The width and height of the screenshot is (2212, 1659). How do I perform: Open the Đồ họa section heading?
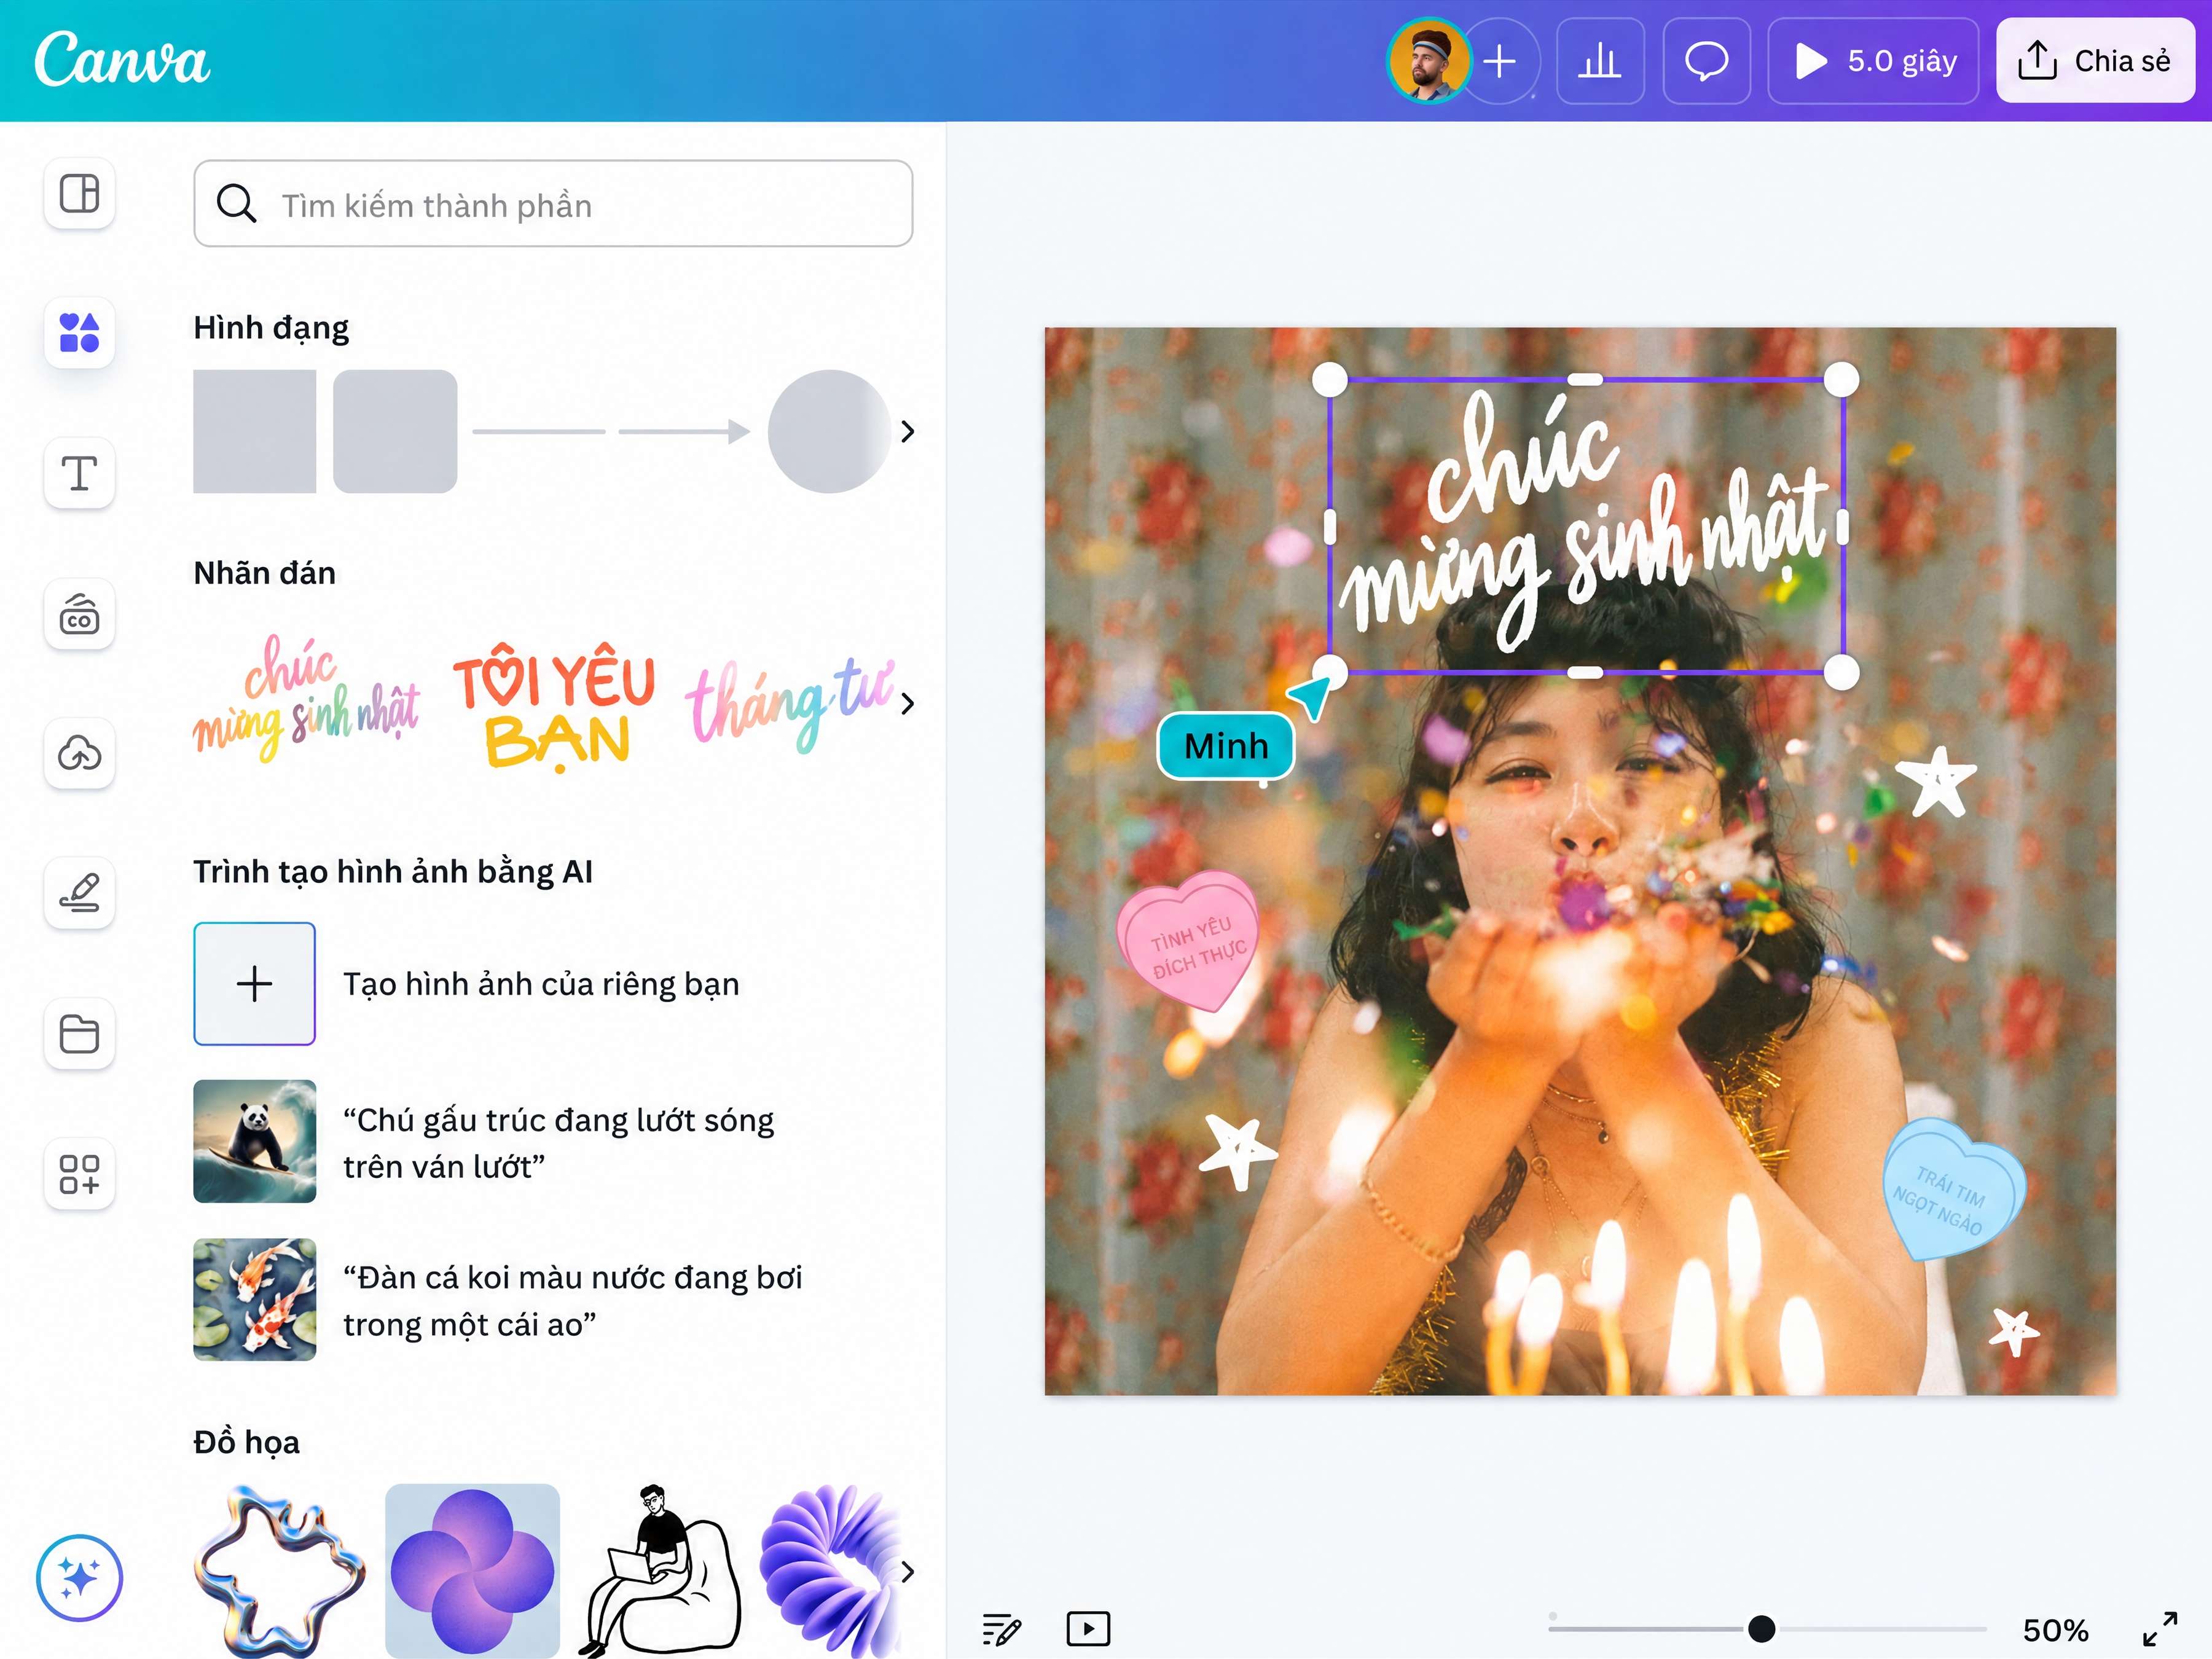pos(246,1442)
